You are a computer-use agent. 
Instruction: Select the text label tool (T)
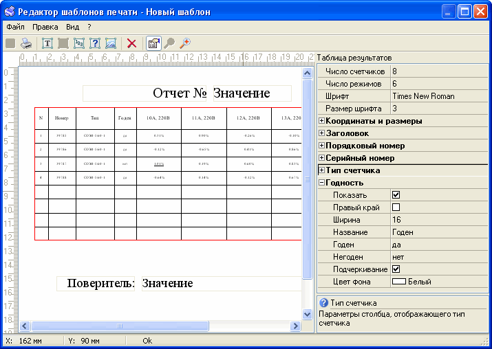coord(47,43)
